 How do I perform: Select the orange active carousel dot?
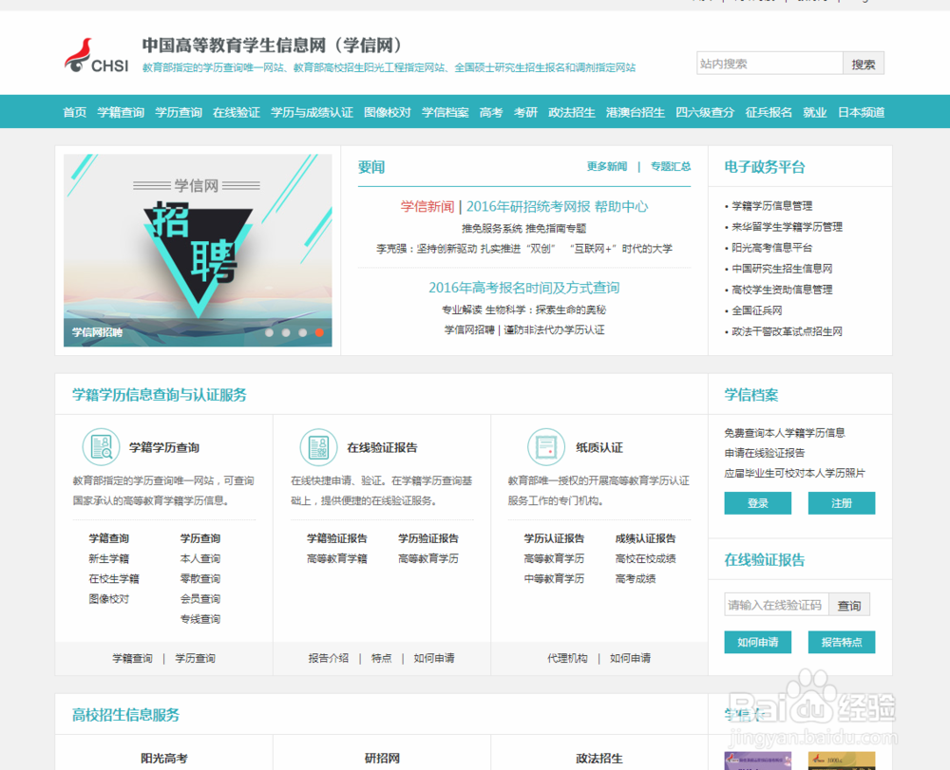[x=319, y=332]
